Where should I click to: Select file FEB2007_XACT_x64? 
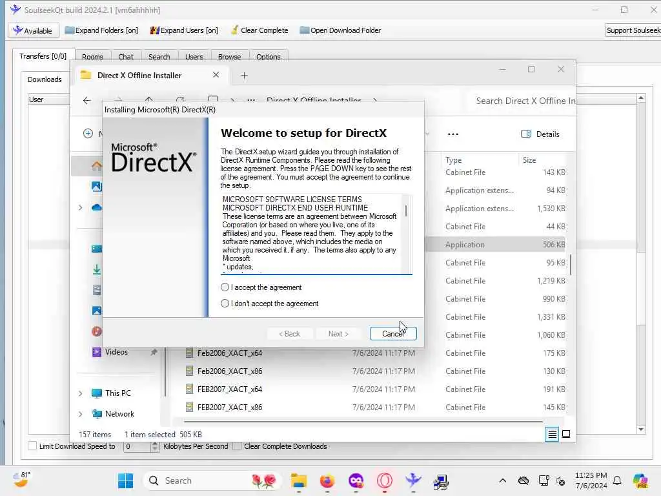(229, 389)
